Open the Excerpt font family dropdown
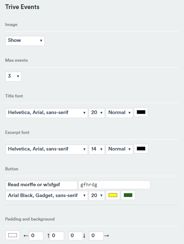The width and height of the screenshot is (184, 244). click(47, 149)
